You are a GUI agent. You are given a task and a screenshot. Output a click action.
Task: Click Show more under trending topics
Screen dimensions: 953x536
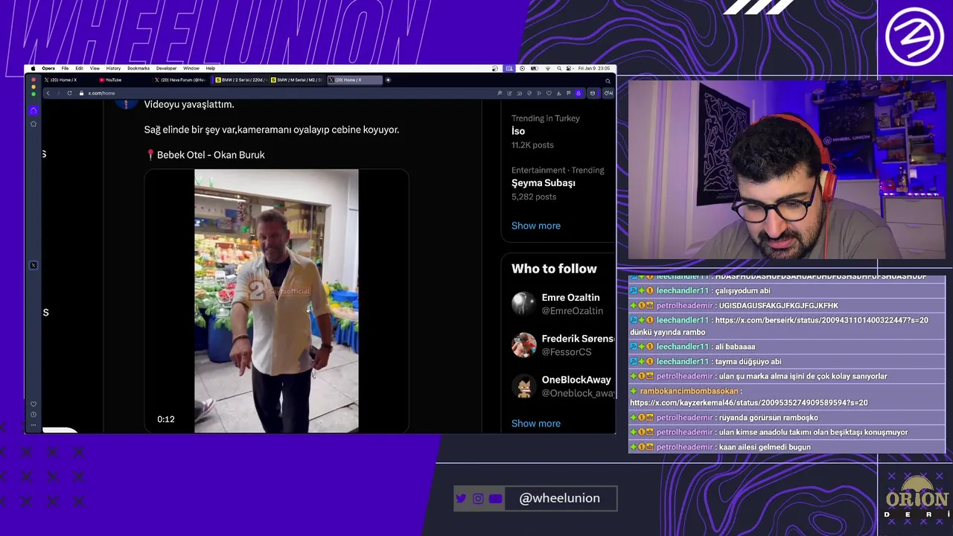pos(536,226)
